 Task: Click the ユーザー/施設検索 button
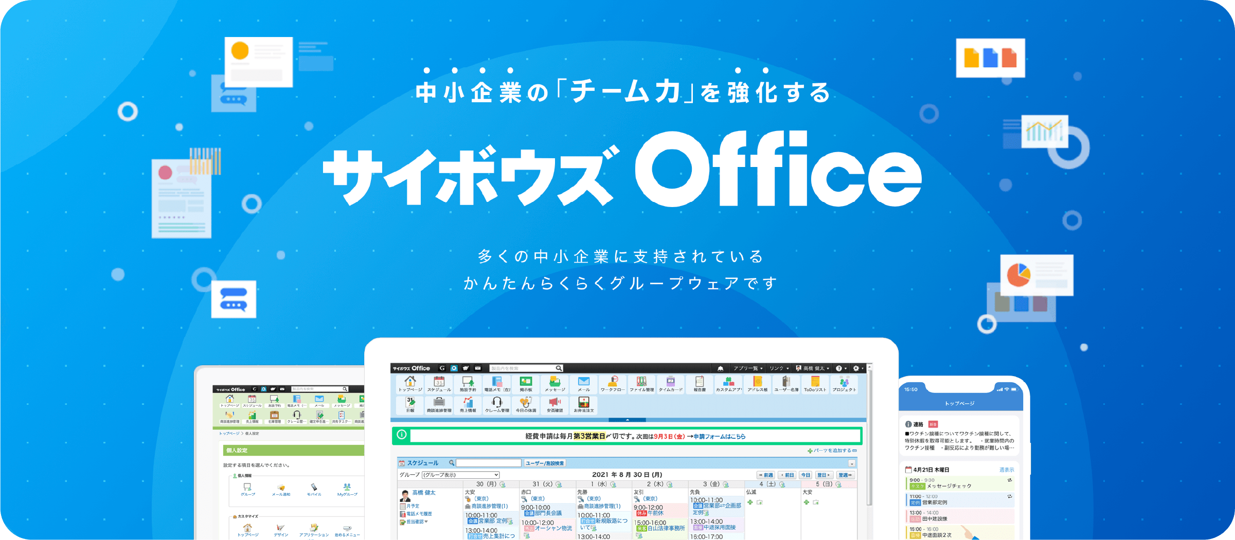pyautogui.click(x=545, y=463)
